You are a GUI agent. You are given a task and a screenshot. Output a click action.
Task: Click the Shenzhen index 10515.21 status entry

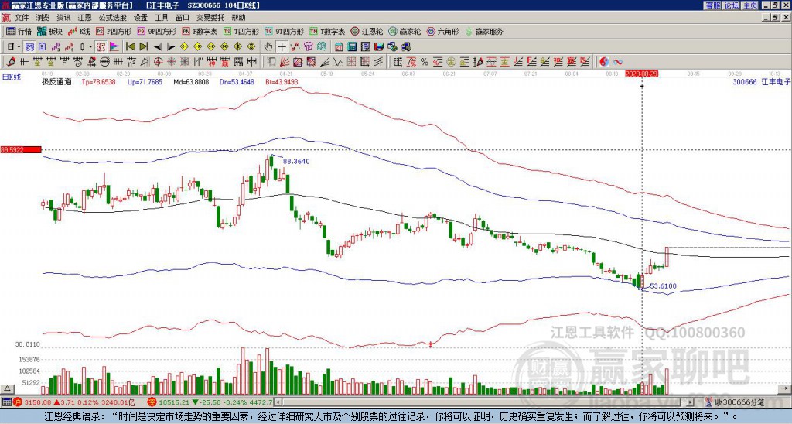(x=210, y=402)
